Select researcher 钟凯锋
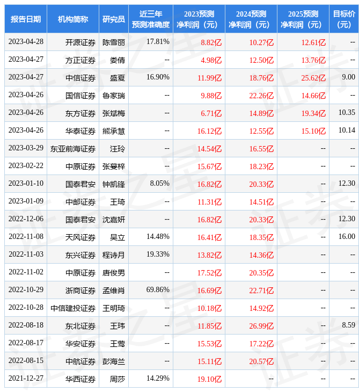Screen dimensions: 359x392 [x=114, y=184]
